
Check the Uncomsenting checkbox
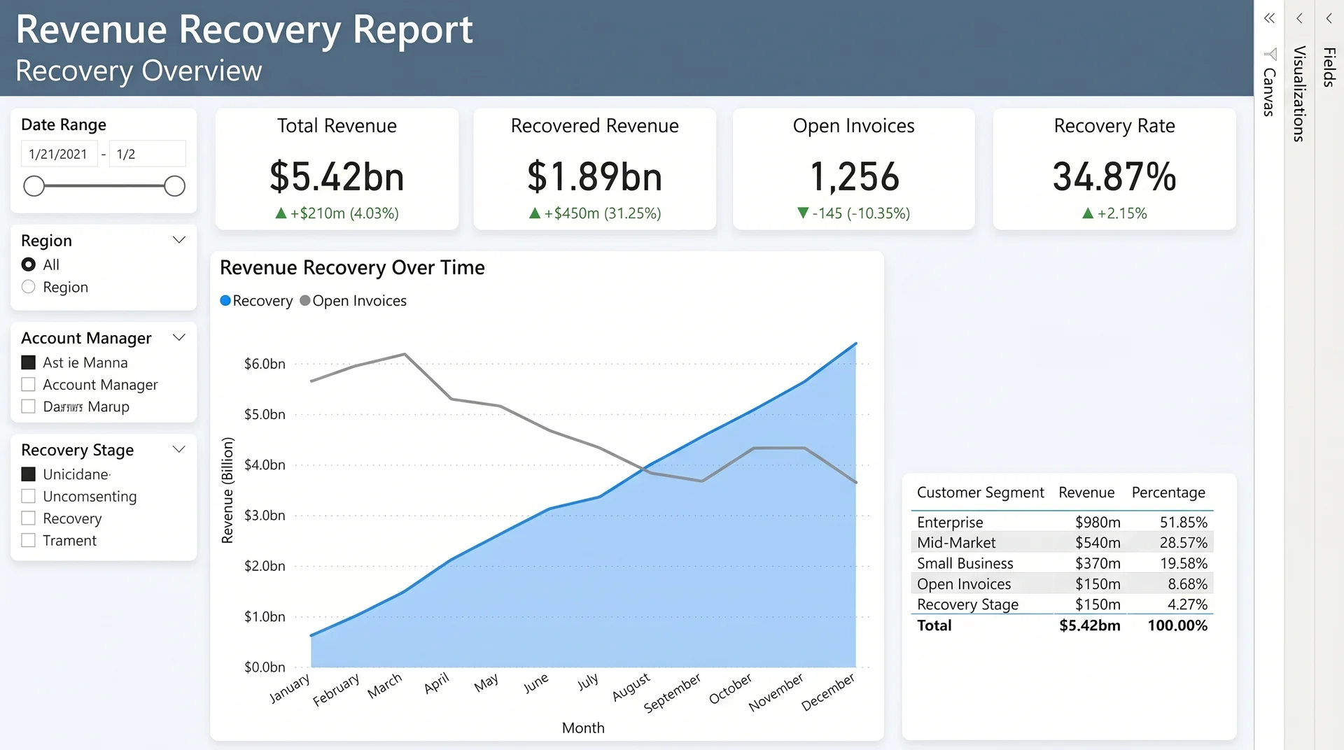click(x=29, y=496)
